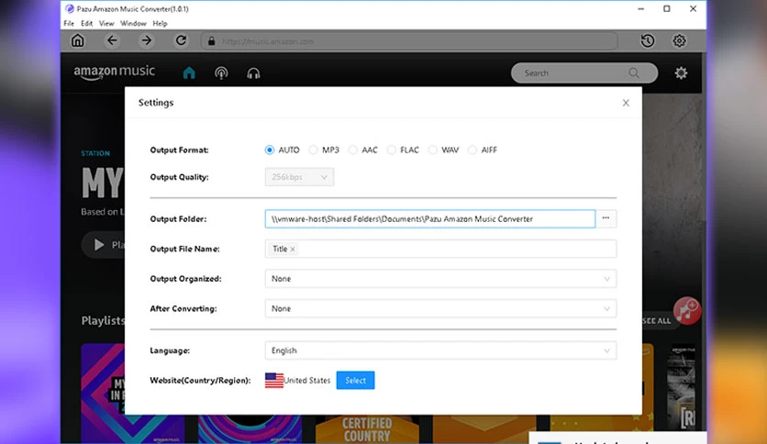Click the Play button on the station
The image size is (767, 444).
(103, 245)
